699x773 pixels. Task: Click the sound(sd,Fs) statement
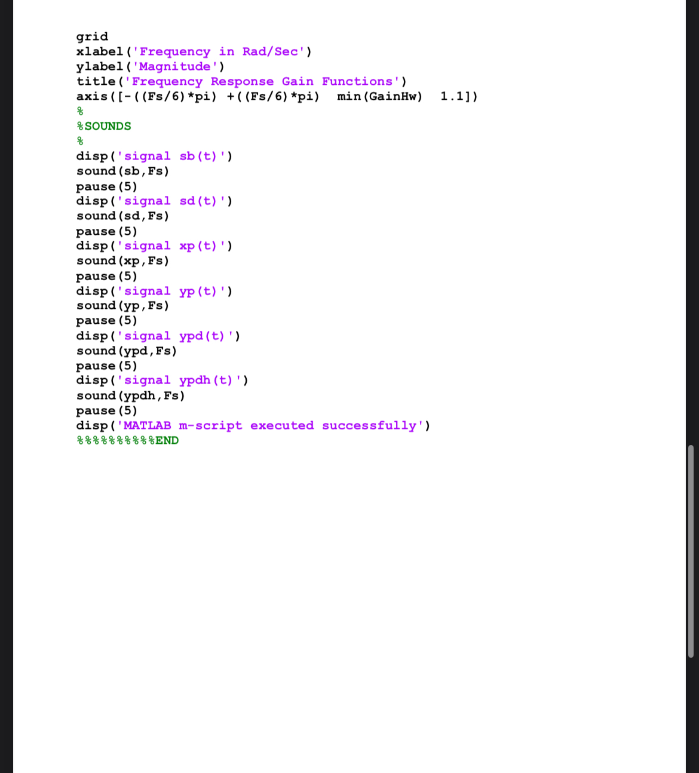[x=122, y=216]
